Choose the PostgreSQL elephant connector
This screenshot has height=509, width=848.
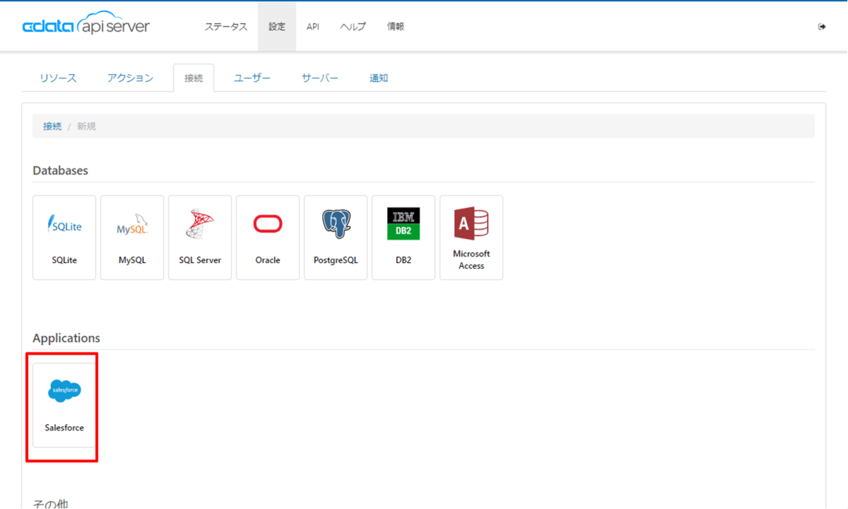336,238
